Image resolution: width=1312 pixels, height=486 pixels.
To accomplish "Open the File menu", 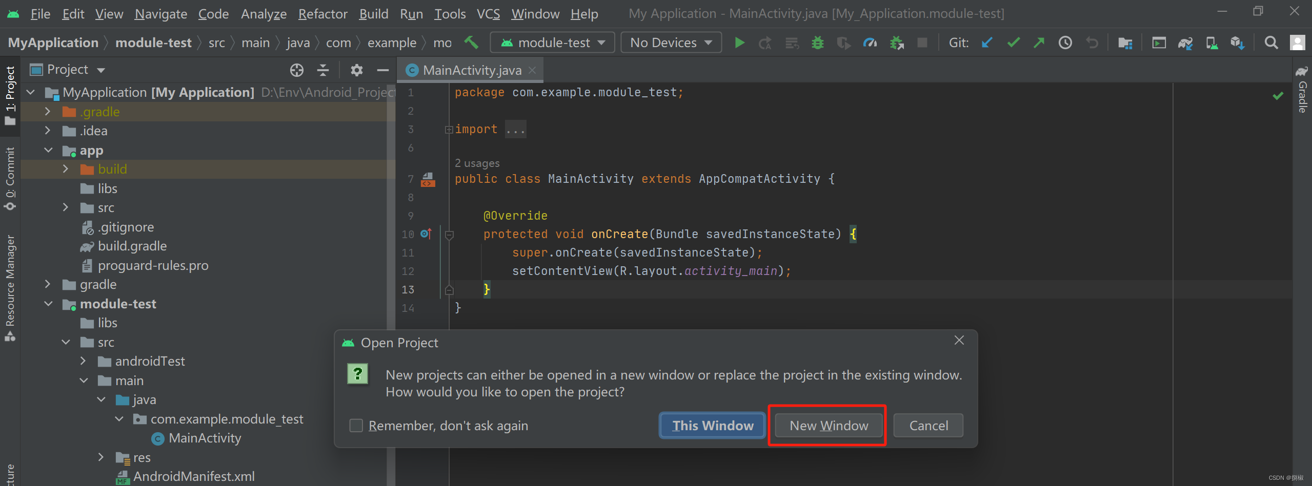I will (x=40, y=14).
